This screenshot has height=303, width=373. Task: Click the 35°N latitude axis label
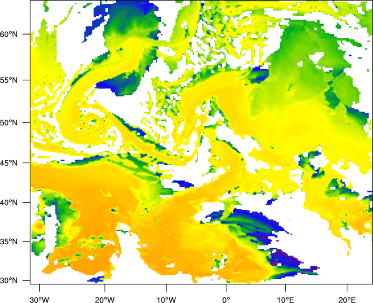[9, 241]
